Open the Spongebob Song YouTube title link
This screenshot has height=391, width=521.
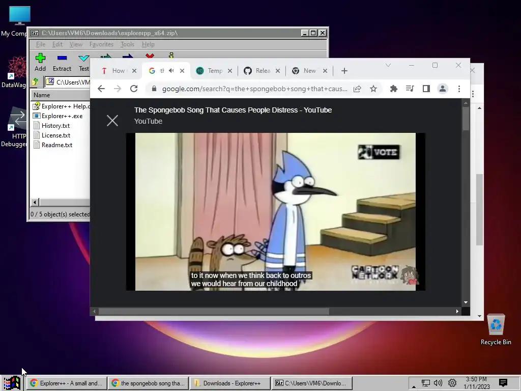[233, 110]
